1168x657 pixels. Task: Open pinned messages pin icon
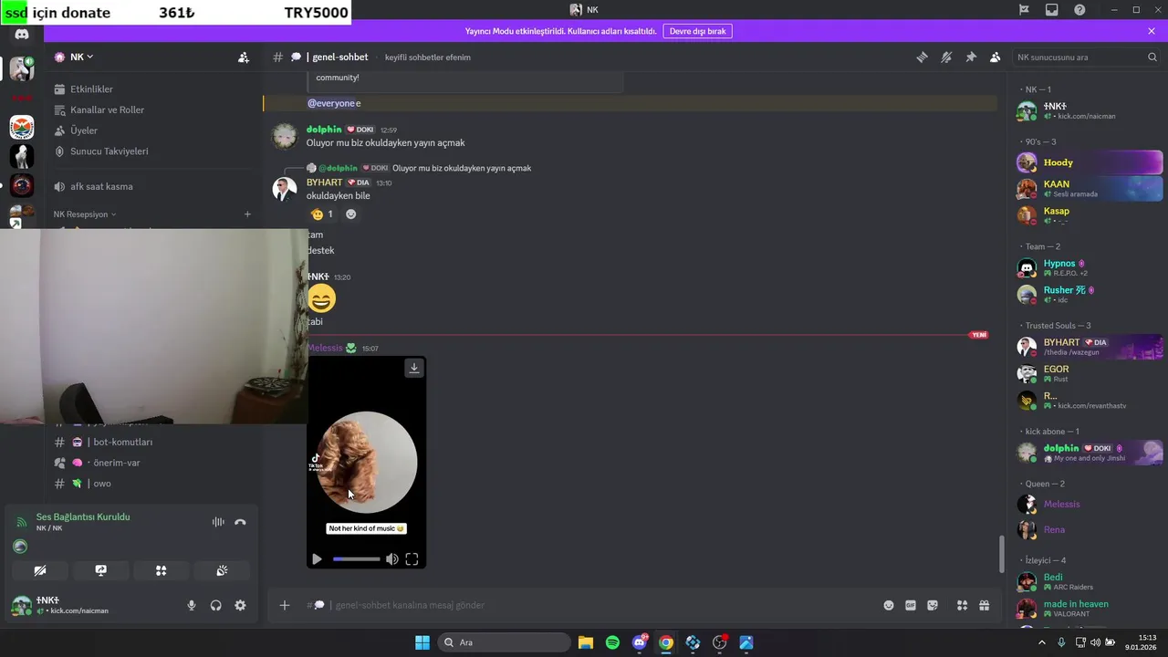coord(971,57)
